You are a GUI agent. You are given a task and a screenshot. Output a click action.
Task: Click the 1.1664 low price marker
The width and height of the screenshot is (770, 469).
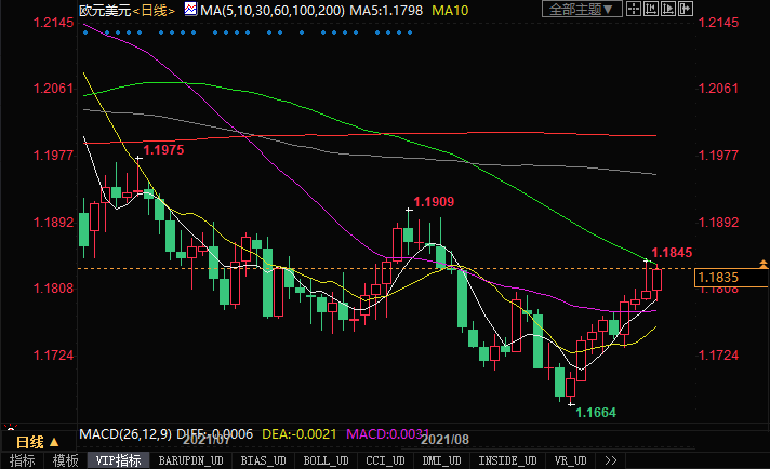(x=596, y=413)
